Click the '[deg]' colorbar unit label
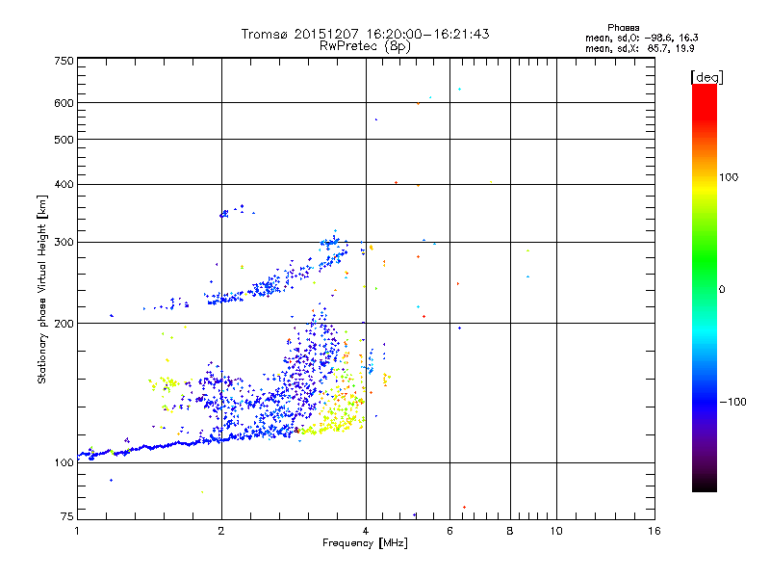Screen dimensions: 770x578 (706, 77)
